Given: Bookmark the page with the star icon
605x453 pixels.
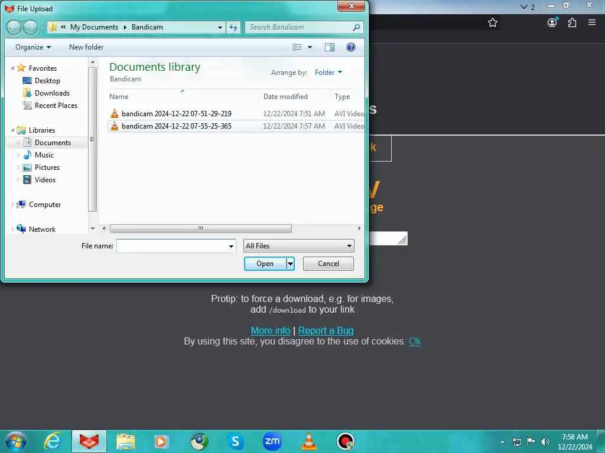Looking at the screenshot, I should tap(492, 23).
